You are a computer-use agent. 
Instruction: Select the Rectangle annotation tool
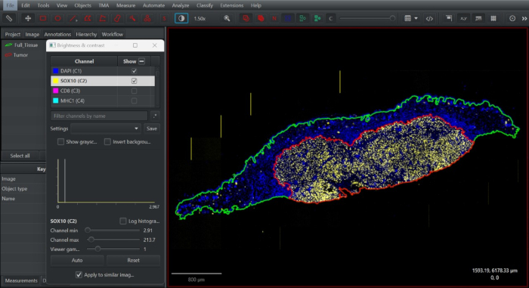43,18
